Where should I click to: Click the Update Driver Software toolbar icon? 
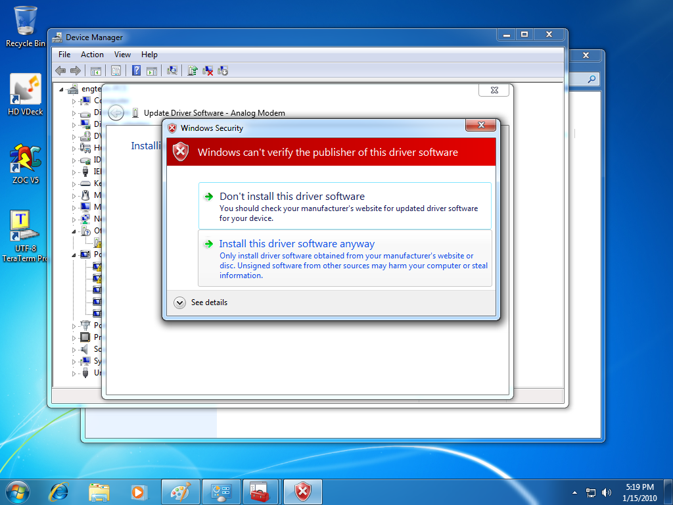[x=193, y=71]
